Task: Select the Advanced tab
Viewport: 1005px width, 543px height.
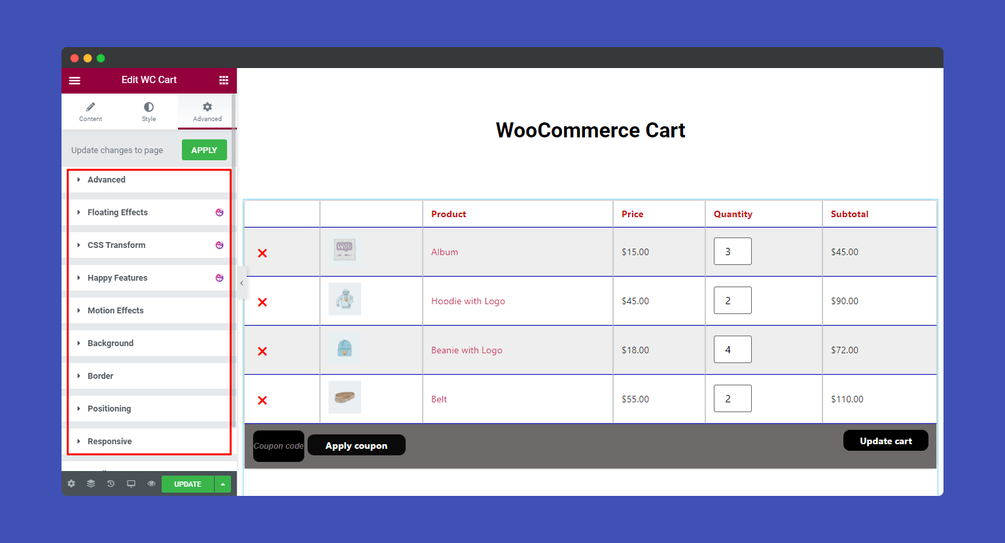Action: (x=207, y=112)
